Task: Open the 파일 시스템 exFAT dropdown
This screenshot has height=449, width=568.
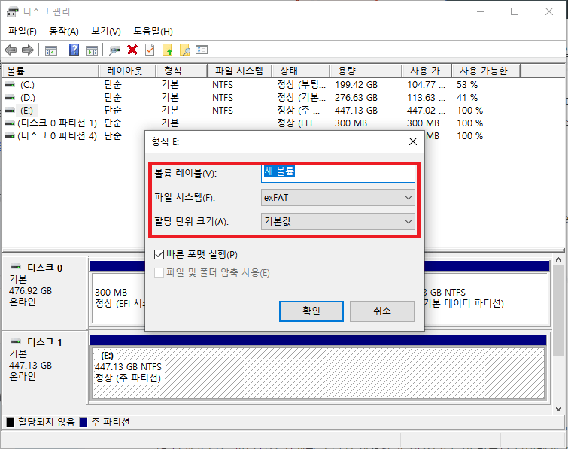Action: click(338, 198)
